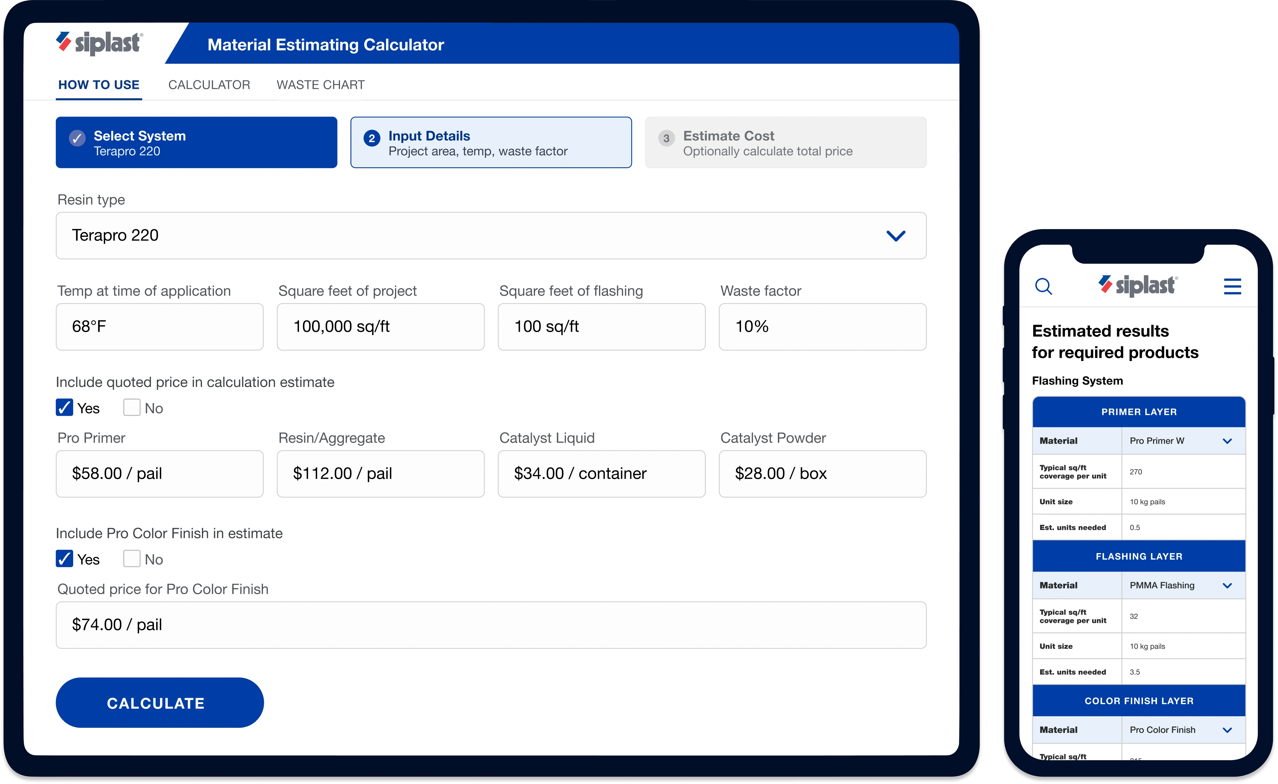Click the Primer Layer unit size value
This screenshot has height=784, width=1278.
pyautogui.click(x=1147, y=502)
